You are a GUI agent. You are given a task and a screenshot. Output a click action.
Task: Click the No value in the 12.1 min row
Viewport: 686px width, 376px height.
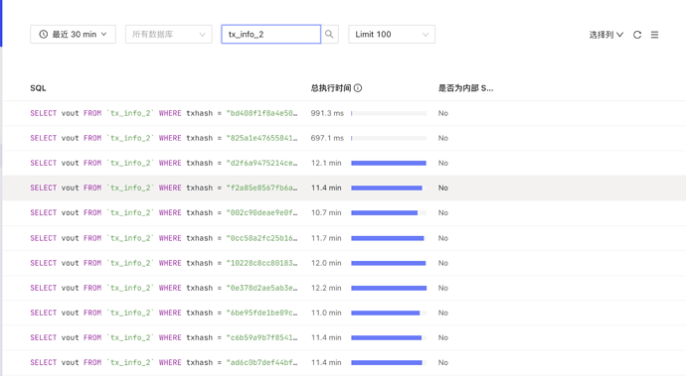click(443, 163)
